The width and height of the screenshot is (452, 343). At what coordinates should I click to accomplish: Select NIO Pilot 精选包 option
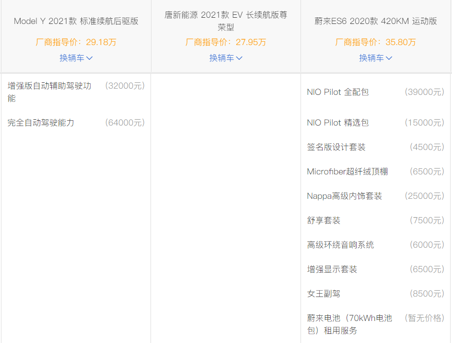click(338, 123)
